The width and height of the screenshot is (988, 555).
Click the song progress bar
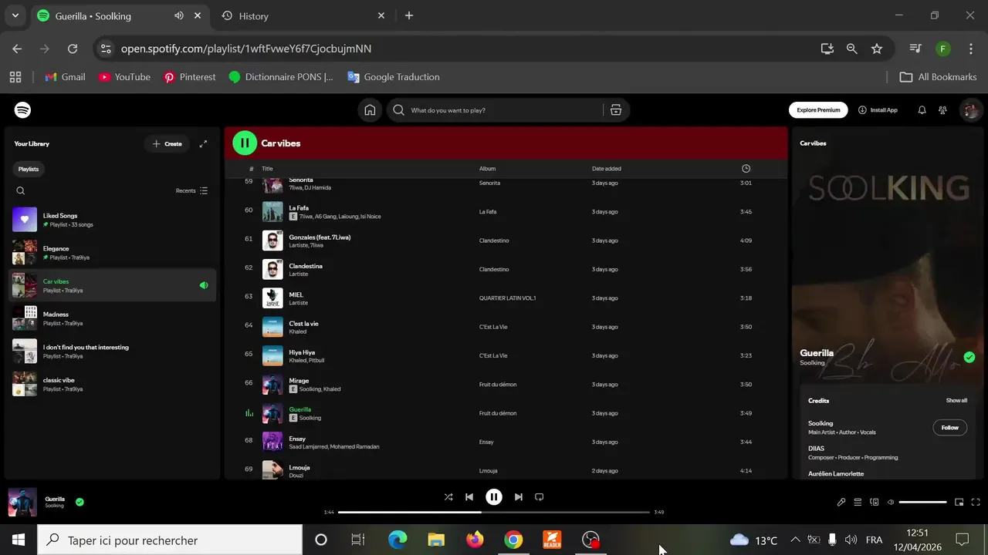tap(494, 512)
